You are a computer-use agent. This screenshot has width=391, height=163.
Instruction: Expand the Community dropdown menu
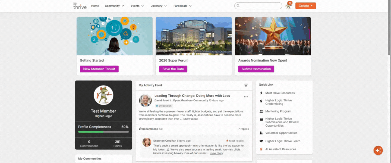pos(114,6)
